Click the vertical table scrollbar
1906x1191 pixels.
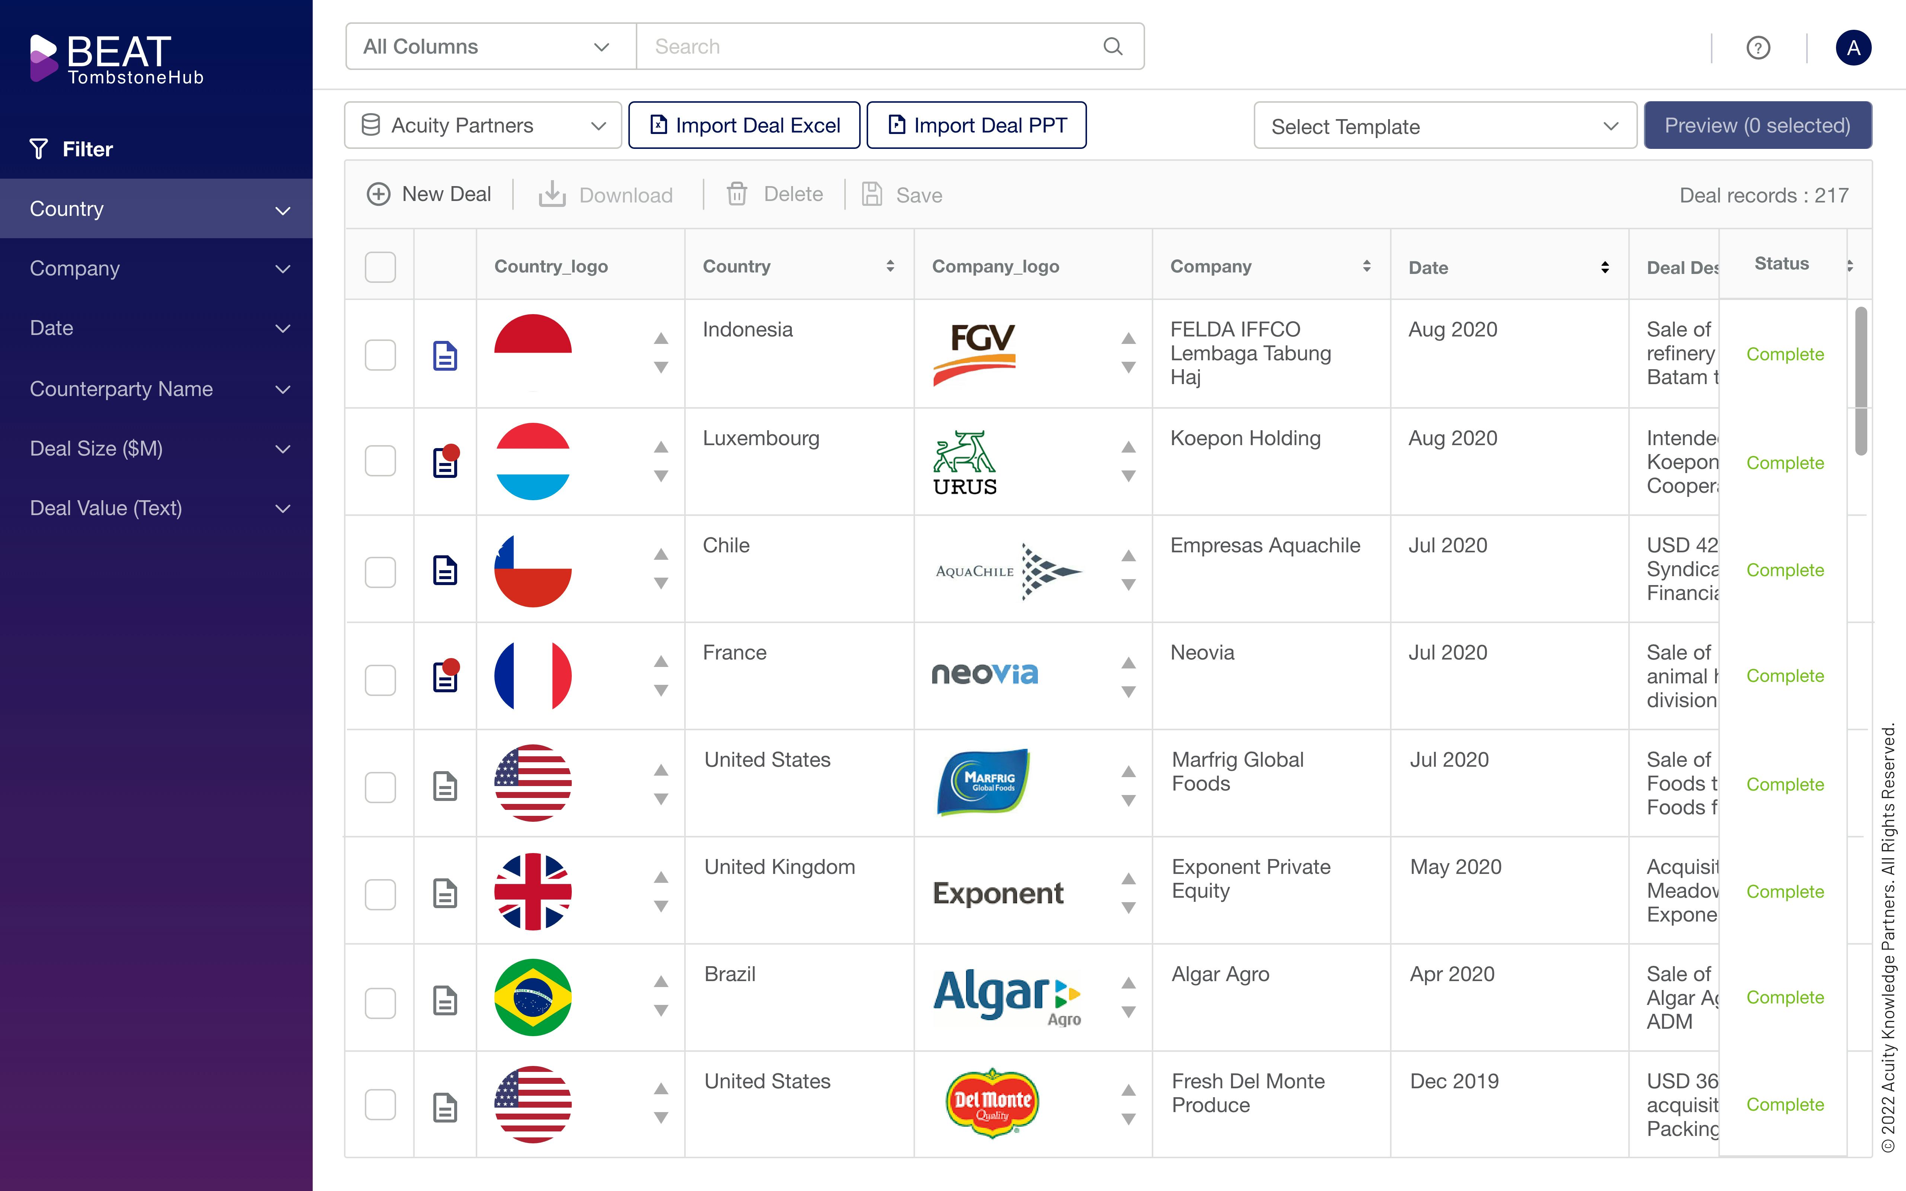tap(1860, 381)
